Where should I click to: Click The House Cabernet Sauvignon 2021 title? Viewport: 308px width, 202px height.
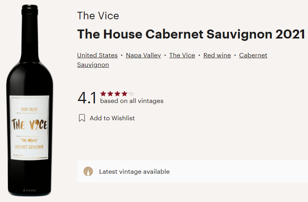[191, 34]
